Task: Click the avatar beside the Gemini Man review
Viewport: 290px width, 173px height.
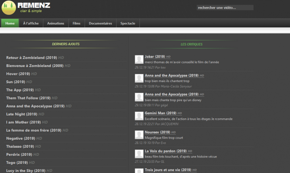Action: pyautogui.click(x=139, y=116)
